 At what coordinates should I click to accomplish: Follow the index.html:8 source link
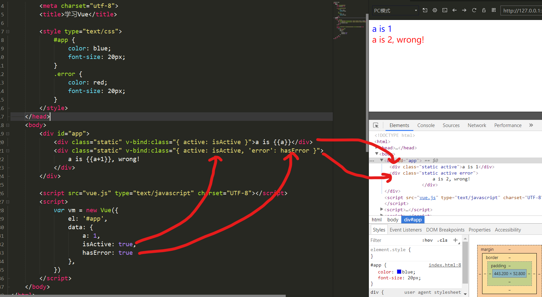445,265
